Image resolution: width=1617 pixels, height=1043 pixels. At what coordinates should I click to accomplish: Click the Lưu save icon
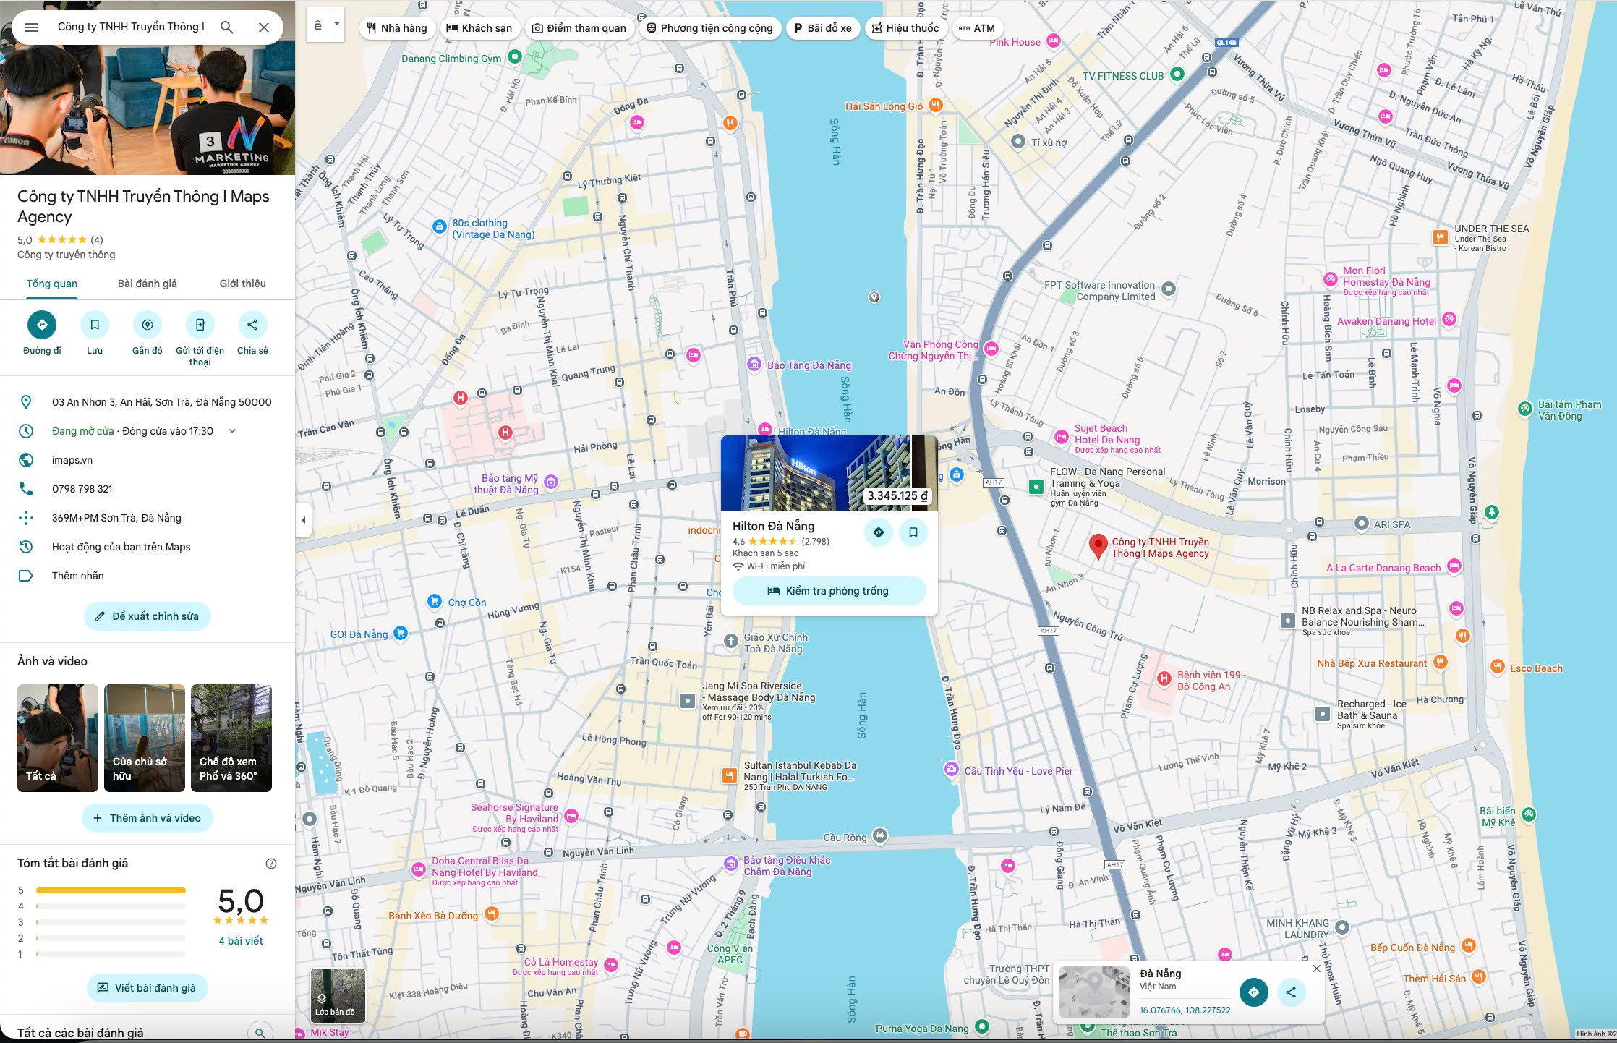tap(95, 325)
